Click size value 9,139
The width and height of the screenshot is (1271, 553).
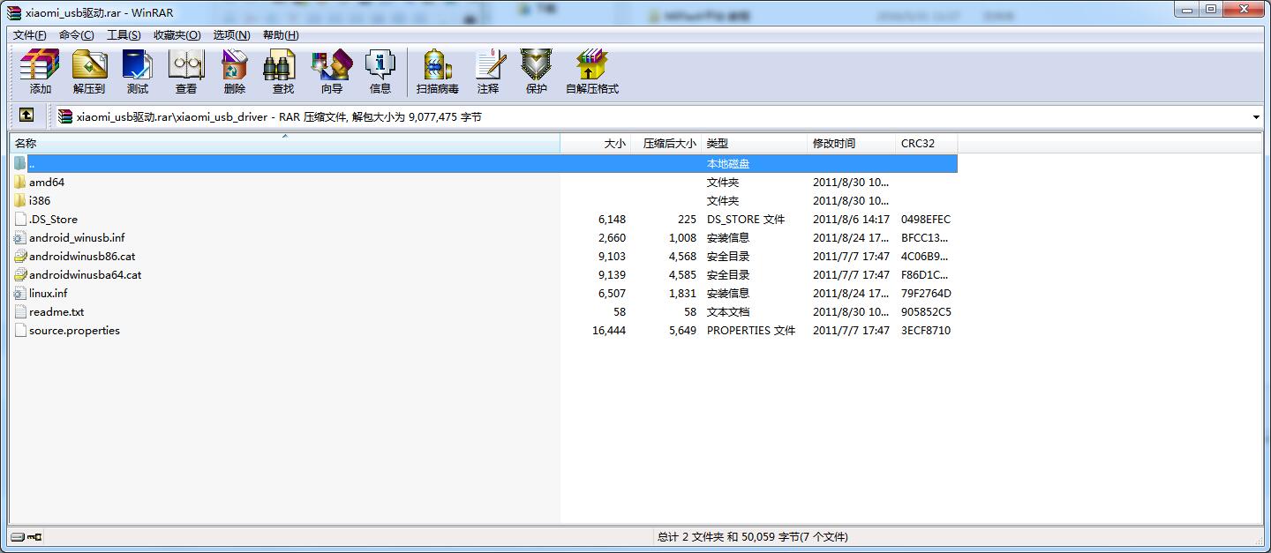(612, 274)
